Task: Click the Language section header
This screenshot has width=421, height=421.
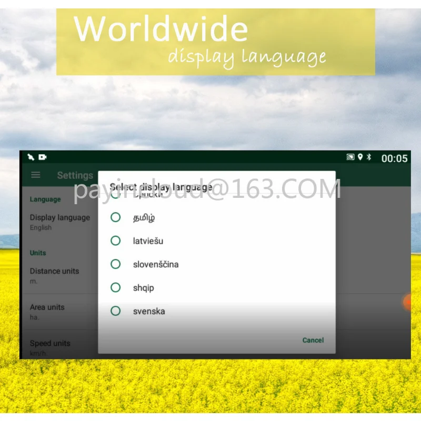Action: point(45,199)
